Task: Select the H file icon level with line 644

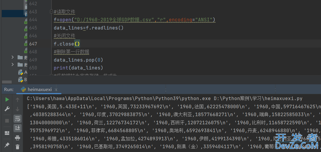Action: point(26,22)
